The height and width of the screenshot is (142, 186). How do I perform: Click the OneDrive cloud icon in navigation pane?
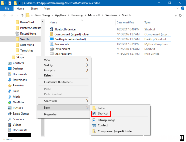tap(10, 102)
